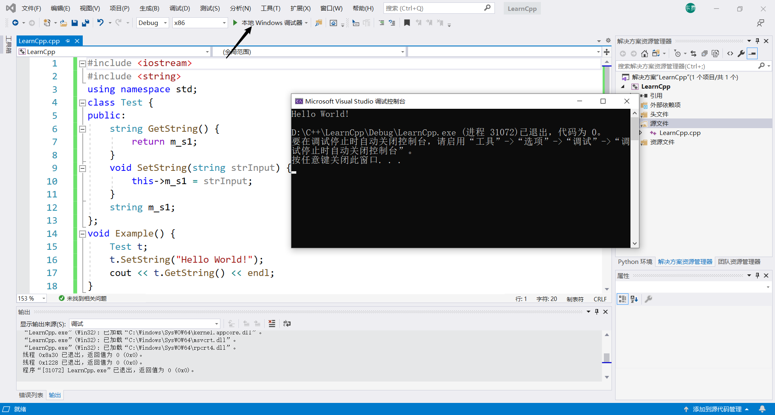Viewport: 775px width, 415px height.
Task: Open the 调试(D) debug menu
Action: click(180, 8)
